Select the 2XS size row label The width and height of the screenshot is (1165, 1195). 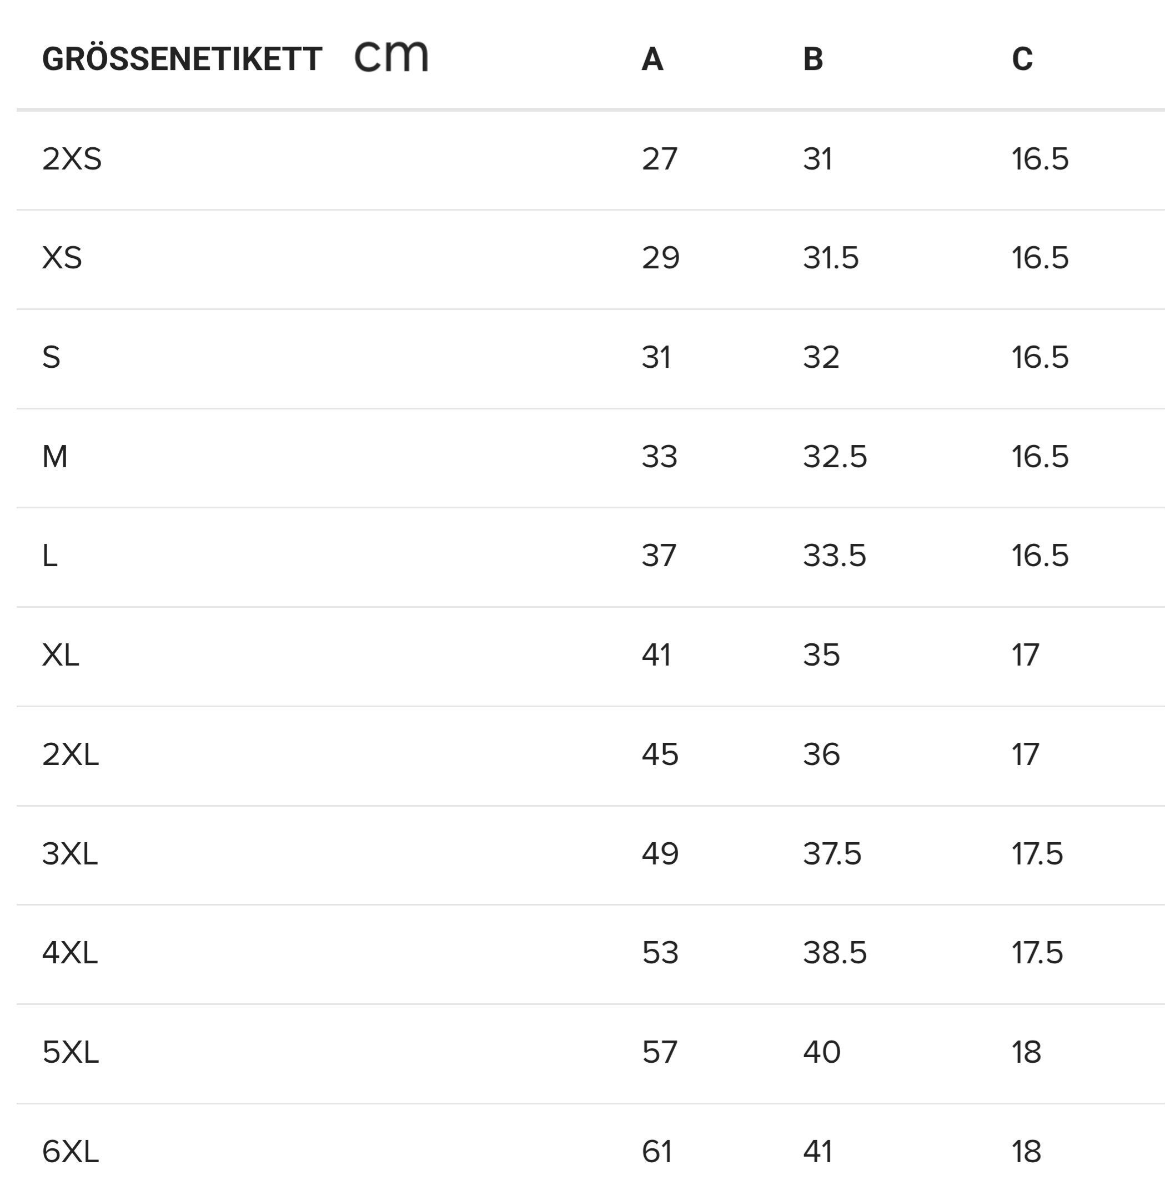(x=72, y=159)
